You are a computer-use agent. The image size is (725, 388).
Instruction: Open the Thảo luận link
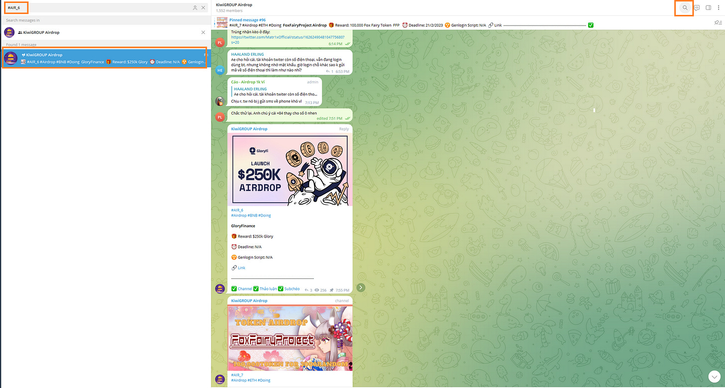click(x=268, y=289)
